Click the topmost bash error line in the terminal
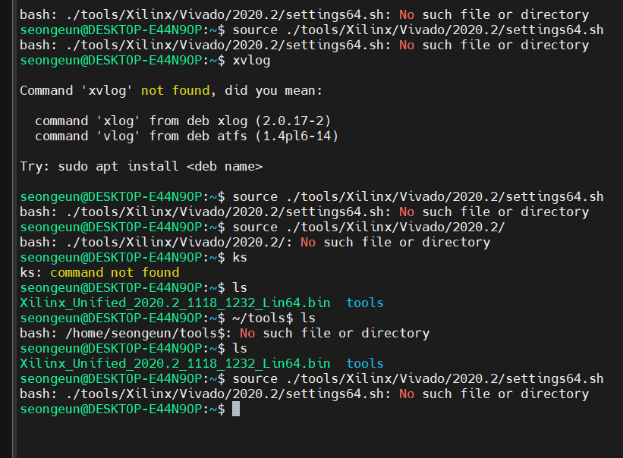Image resolution: width=623 pixels, height=458 pixels. tap(304, 15)
